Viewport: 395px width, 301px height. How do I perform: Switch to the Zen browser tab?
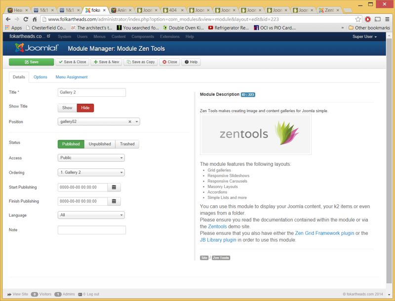point(329,10)
